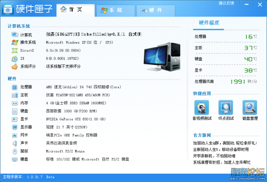Viewport: 267px width, 182px height.
Task: Click the 操作系统 Windows flag icon
Action: (14, 42)
